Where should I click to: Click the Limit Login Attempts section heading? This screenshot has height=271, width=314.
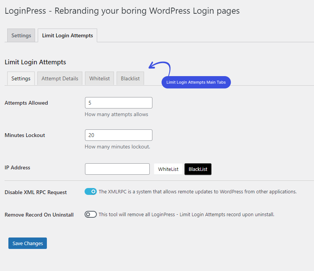point(35,62)
